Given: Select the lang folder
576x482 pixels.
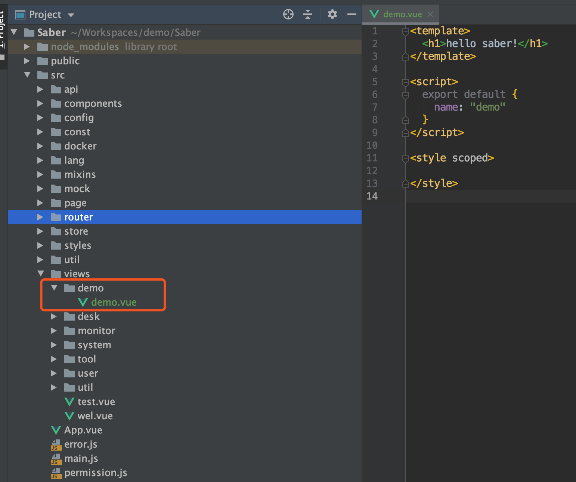Looking at the screenshot, I should coord(185,160).
